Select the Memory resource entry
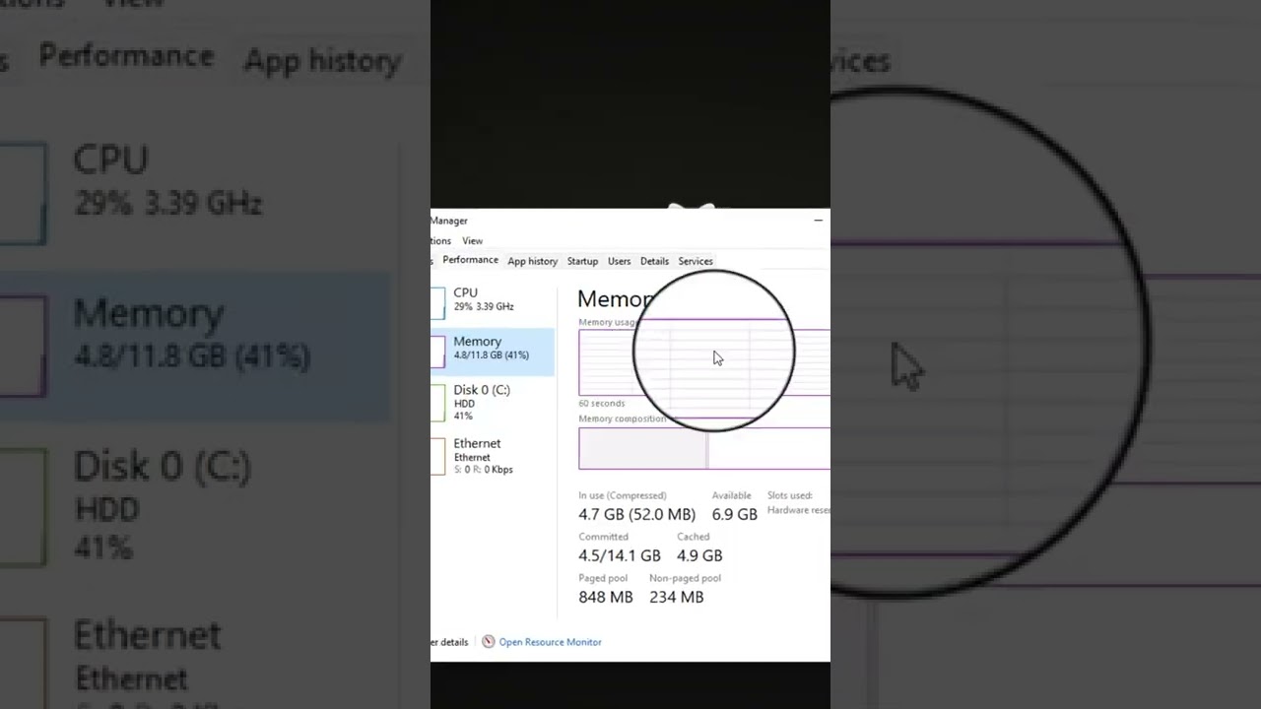 click(x=493, y=353)
